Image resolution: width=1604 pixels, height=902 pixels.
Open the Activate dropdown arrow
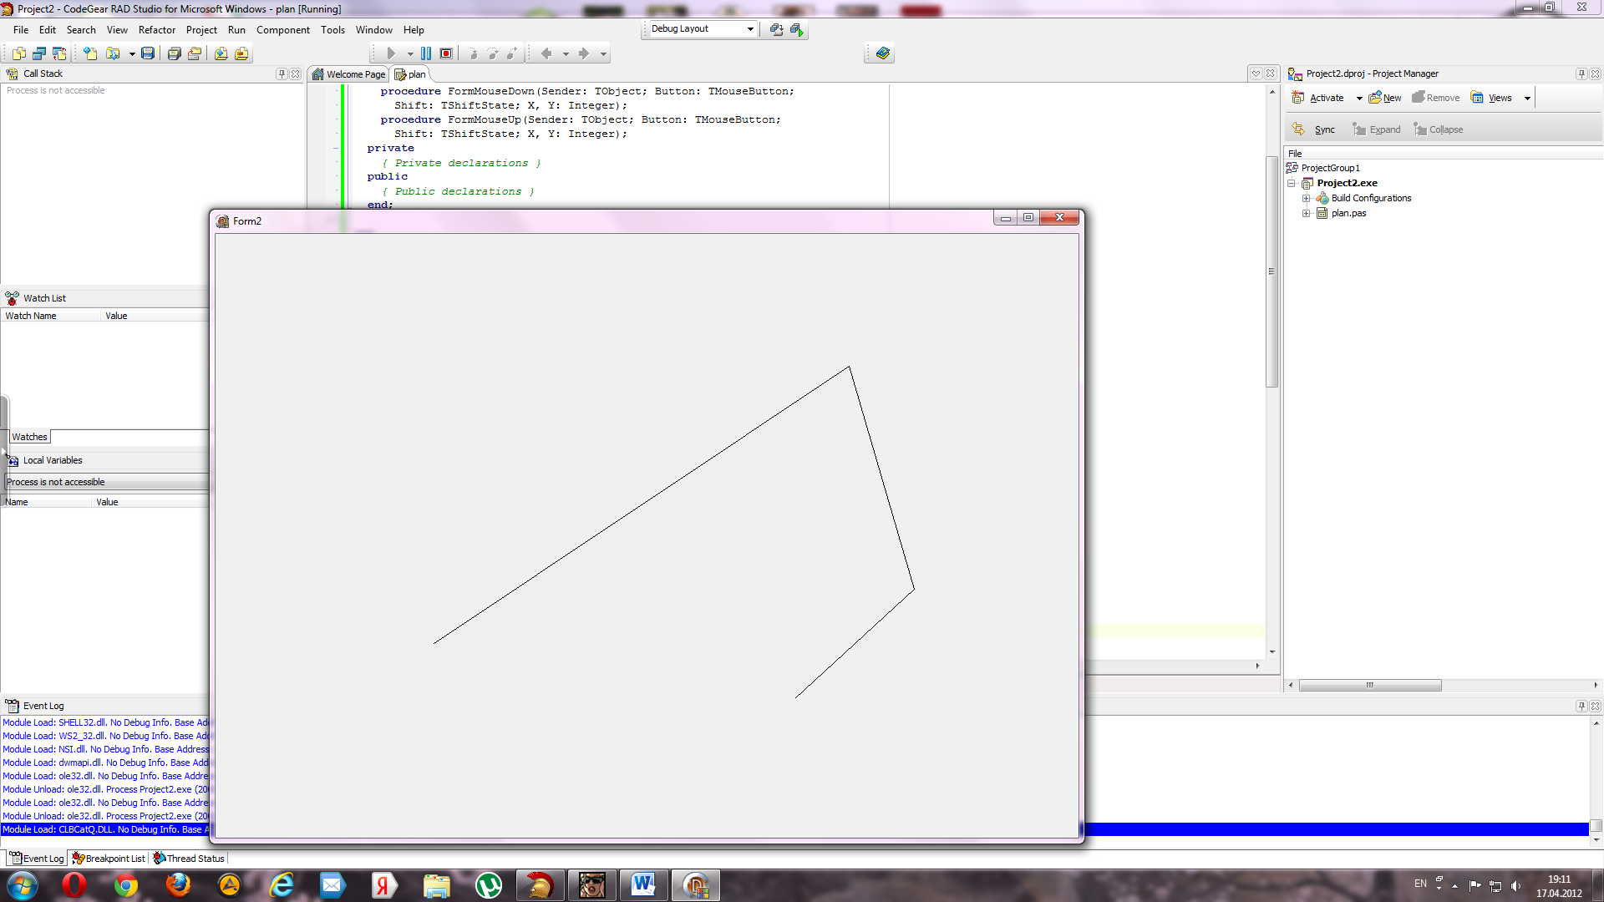click(1359, 99)
